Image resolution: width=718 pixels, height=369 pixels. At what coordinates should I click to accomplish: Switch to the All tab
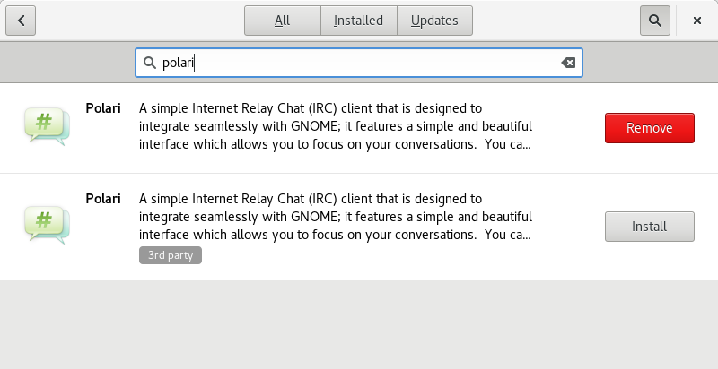tap(283, 21)
